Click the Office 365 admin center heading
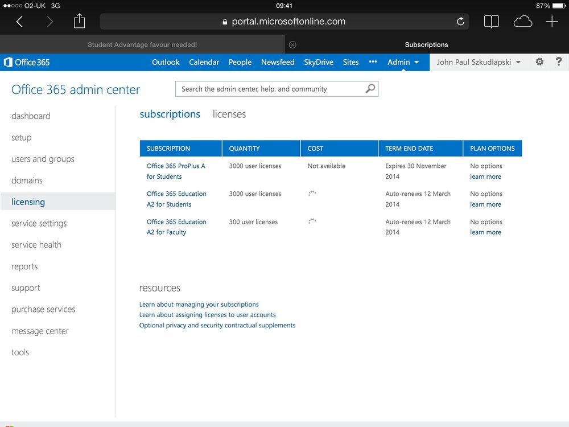Image resolution: width=569 pixels, height=427 pixels. pos(76,90)
